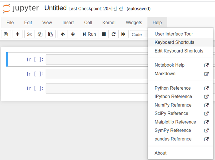Image resolution: width=215 pixels, height=160 pixels.
Task: Select first cell via its In [ ] prompt
Action: coord(35,60)
